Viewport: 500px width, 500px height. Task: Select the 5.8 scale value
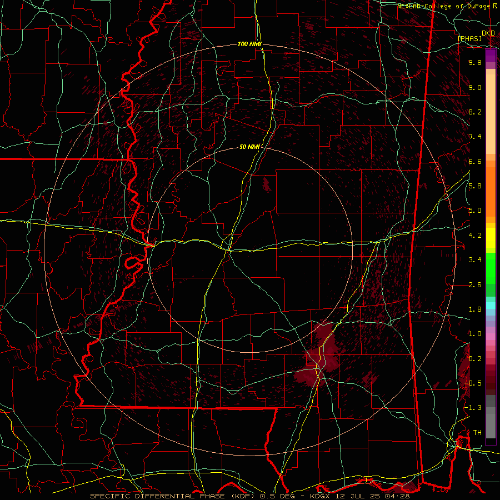[x=475, y=186]
